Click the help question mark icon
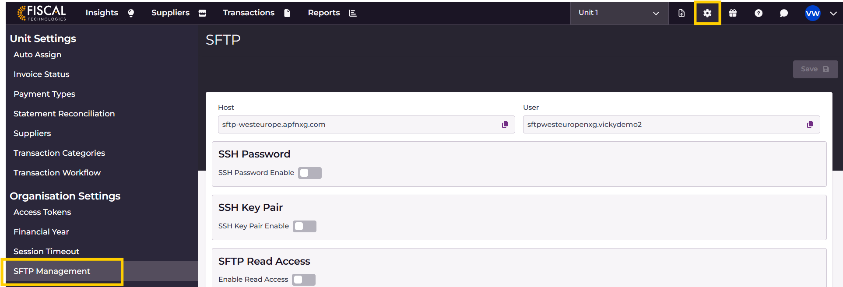The height and width of the screenshot is (287, 843). coord(759,13)
